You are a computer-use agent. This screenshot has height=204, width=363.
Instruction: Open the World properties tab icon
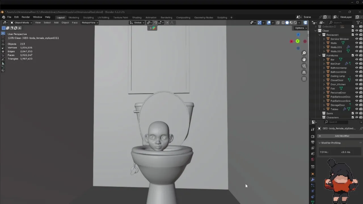point(313,160)
